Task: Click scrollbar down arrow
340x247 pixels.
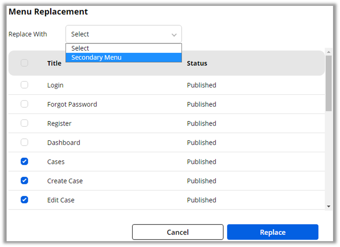Action: [x=329, y=207]
